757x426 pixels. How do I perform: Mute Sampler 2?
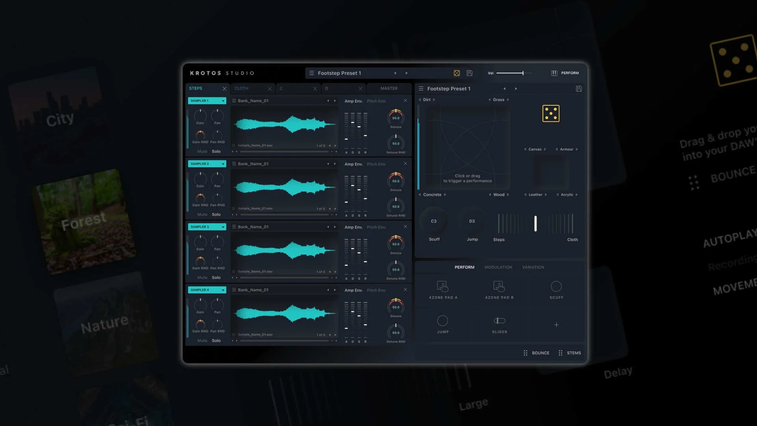(202, 215)
